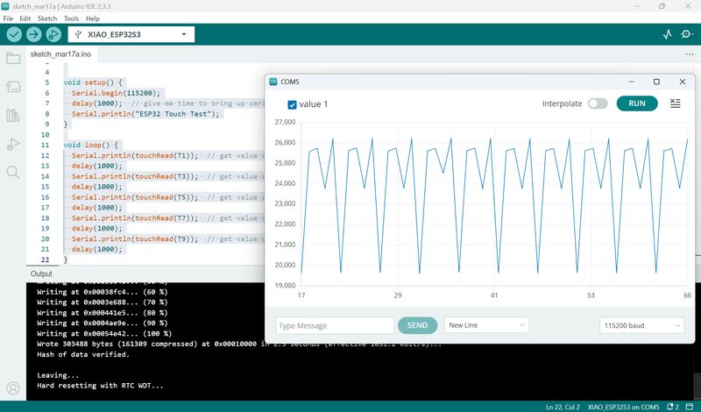Clear the plotter graph with the clear icon
The image size is (701, 412).
pos(675,103)
